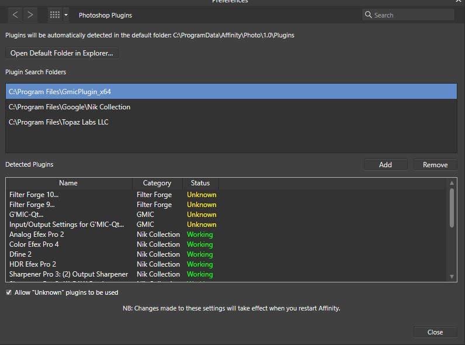Image resolution: width=465 pixels, height=345 pixels.
Task: Click the Add button
Action: [x=385, y=165]
